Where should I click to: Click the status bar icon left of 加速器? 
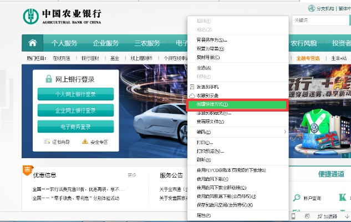tap(307, 216)
